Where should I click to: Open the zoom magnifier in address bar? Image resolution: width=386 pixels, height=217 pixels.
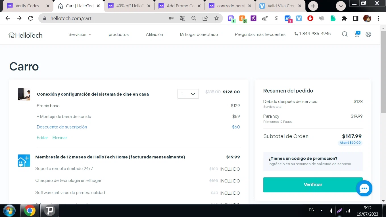(x=194, y=18)
